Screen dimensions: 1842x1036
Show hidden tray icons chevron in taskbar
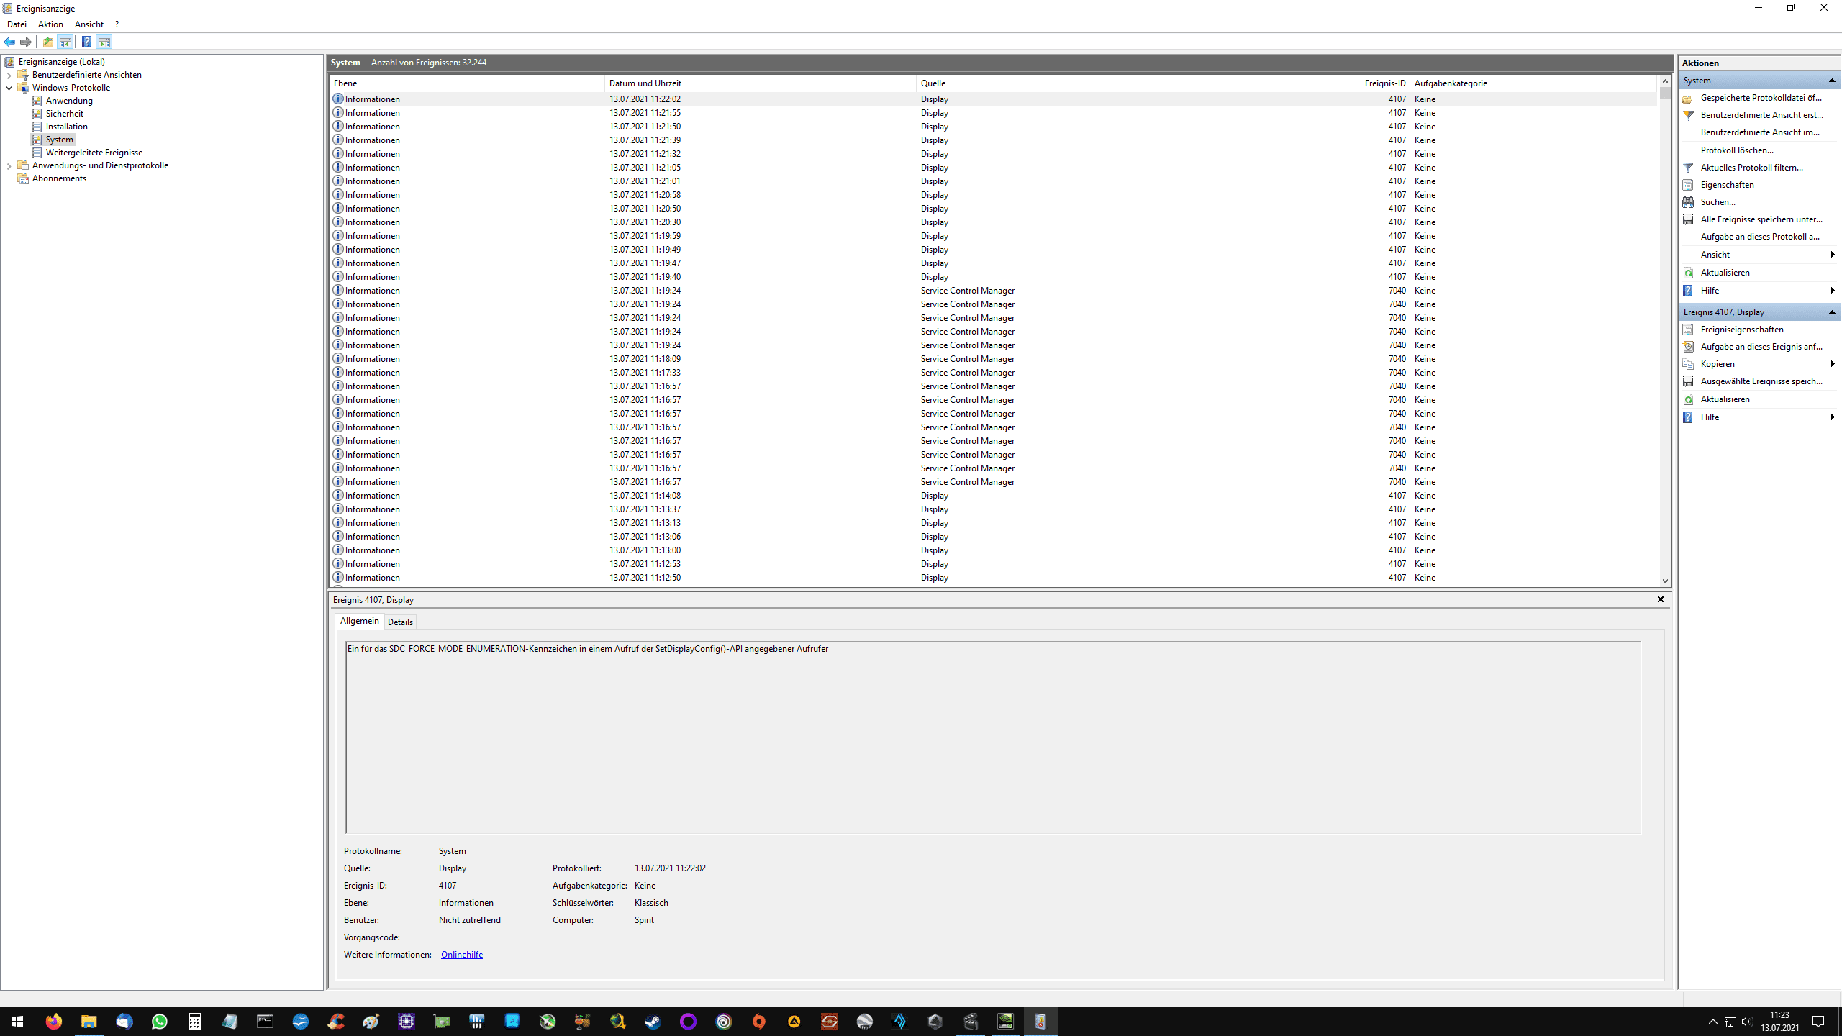coord(1713,1022)
